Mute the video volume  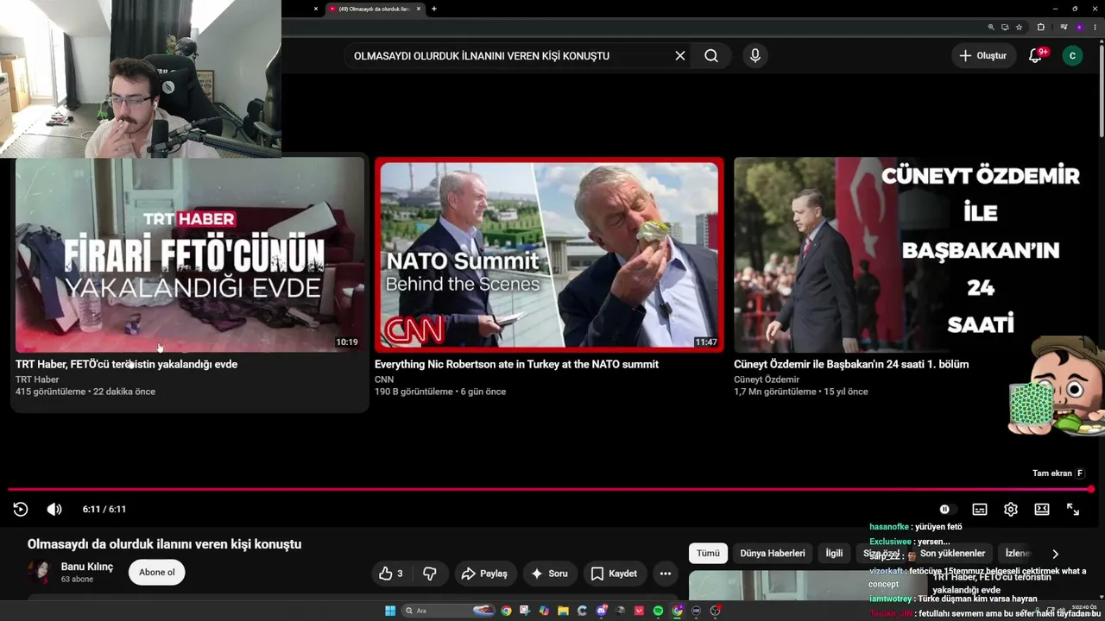(x=54, y=509)
